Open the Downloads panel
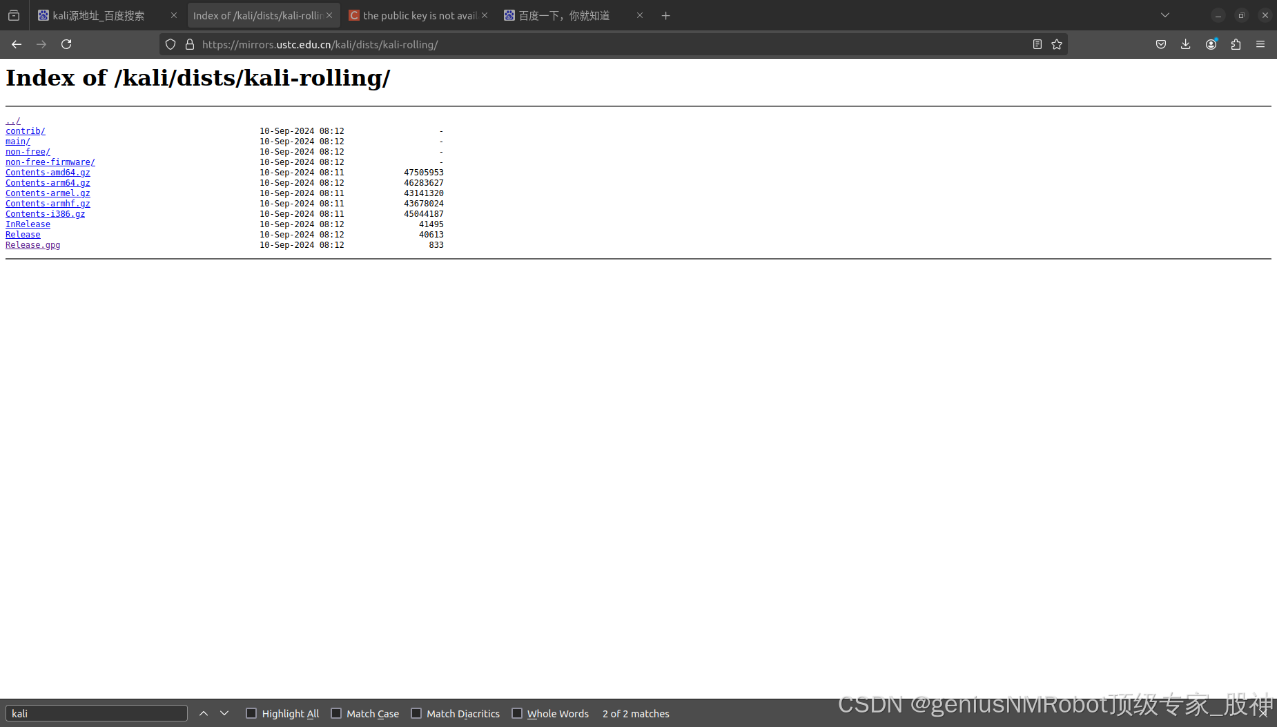 [x=1185, y=44]
